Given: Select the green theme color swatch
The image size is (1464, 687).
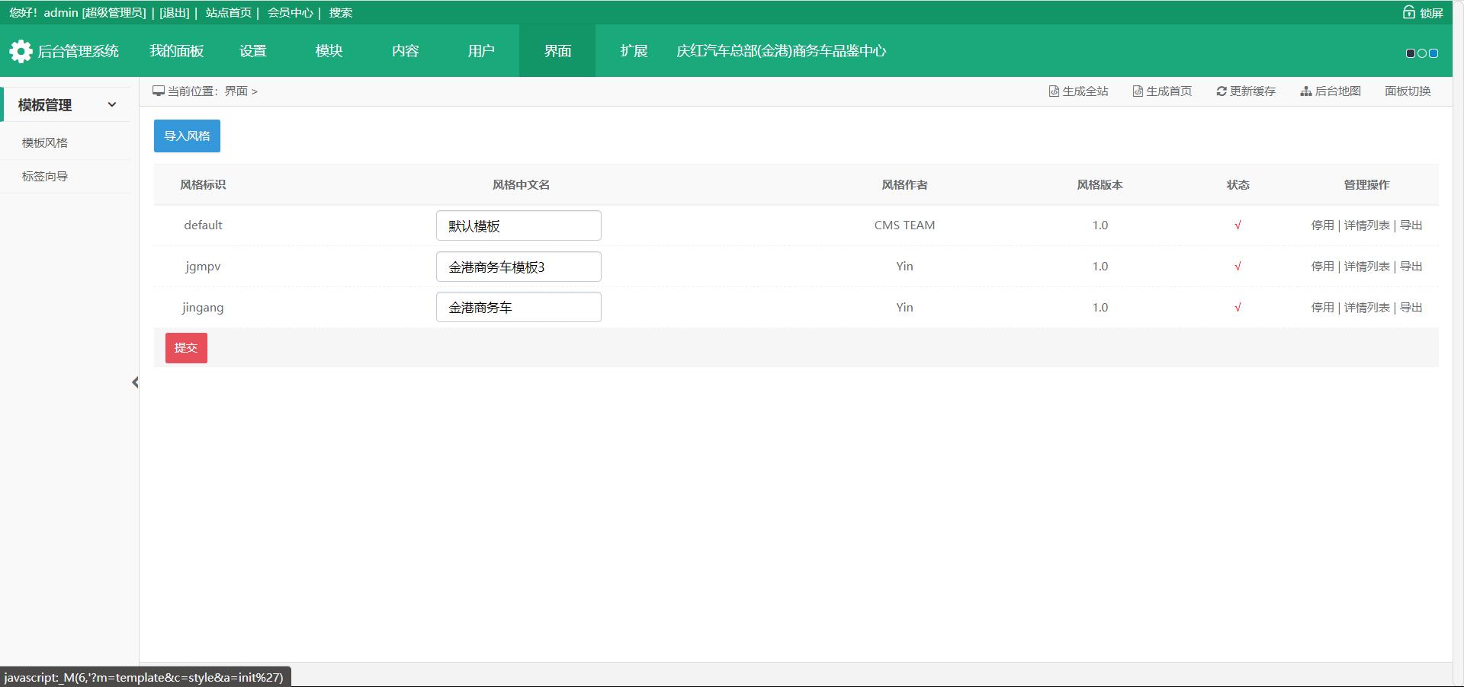Looking at the screenshot, I should click(x=1422, y=53).
